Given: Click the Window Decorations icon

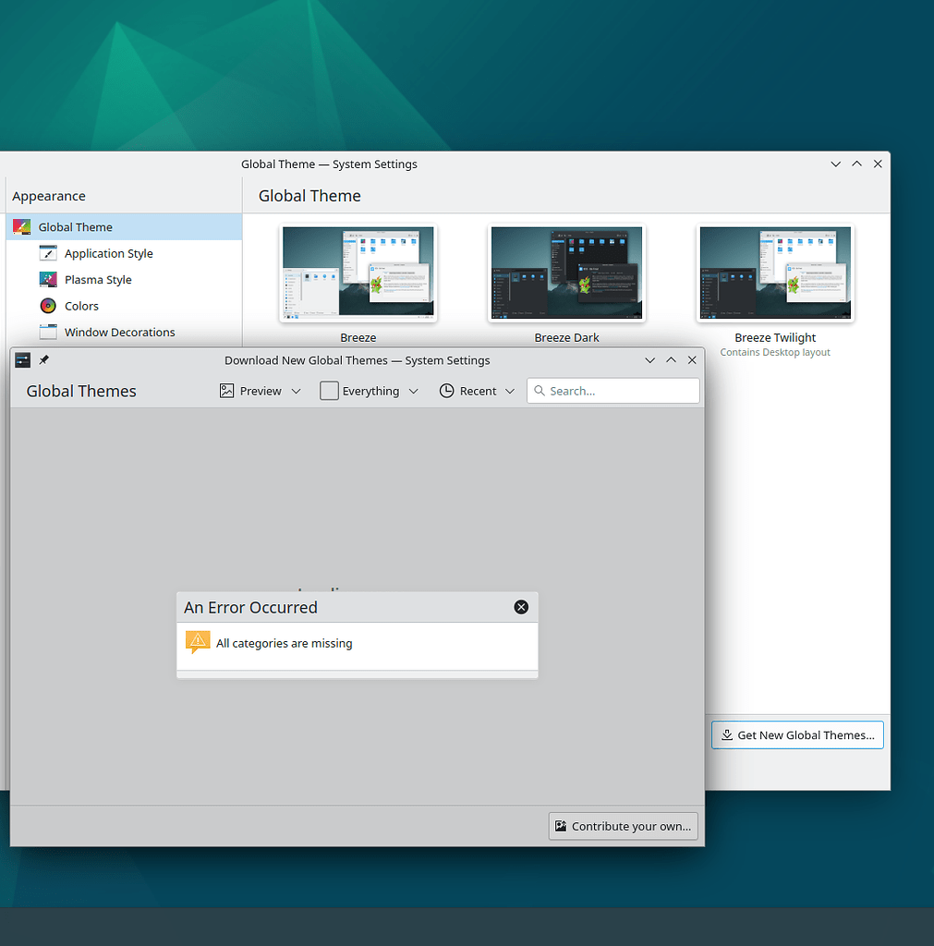Looking at the screenshot, I should click(x=48, y=332).
